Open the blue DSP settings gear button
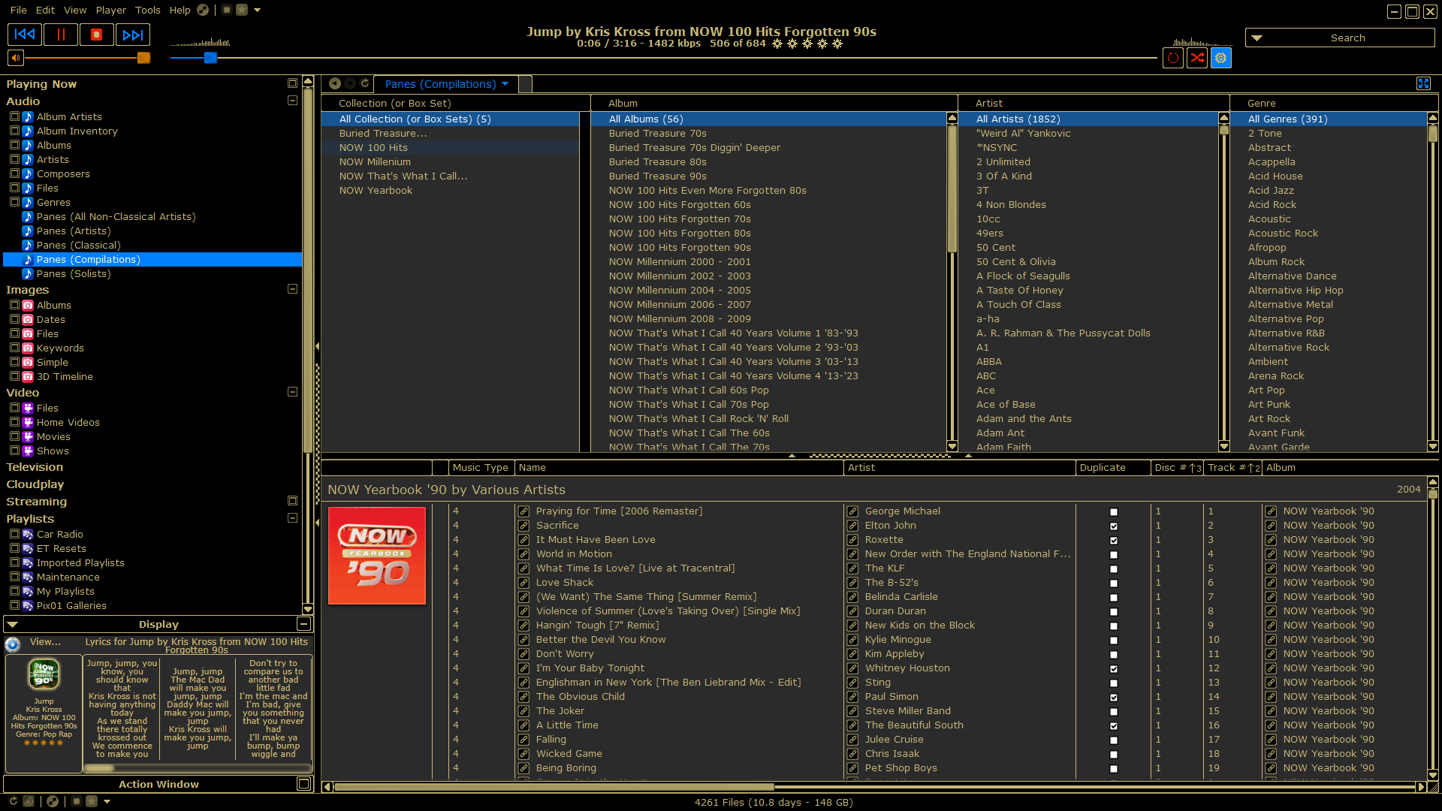 pyautogui.click(x=1221, y=58)
